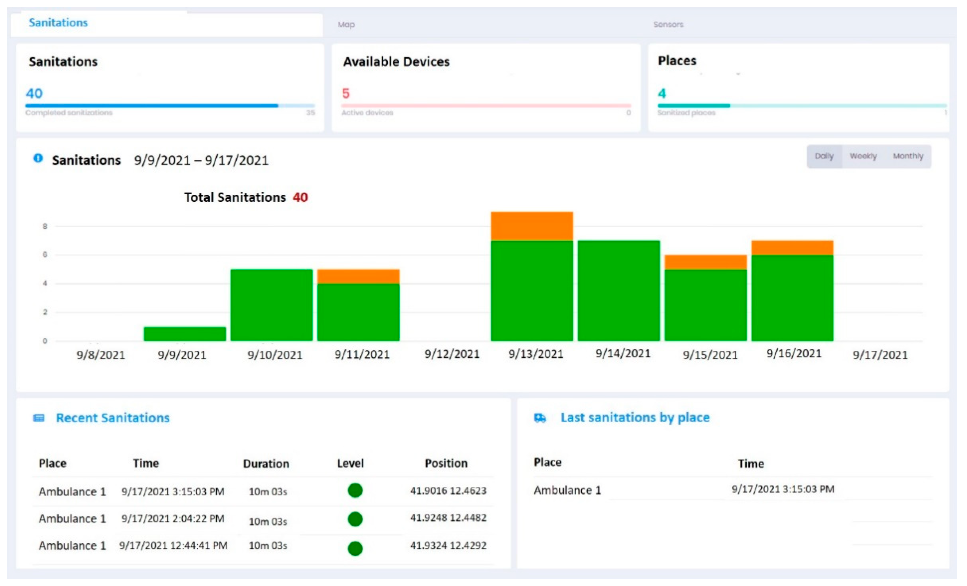The height and width of the screenshot is (586, 967).
Task: Click green level indicator for 12:44:41 PM sanitation
Action: 355,548
